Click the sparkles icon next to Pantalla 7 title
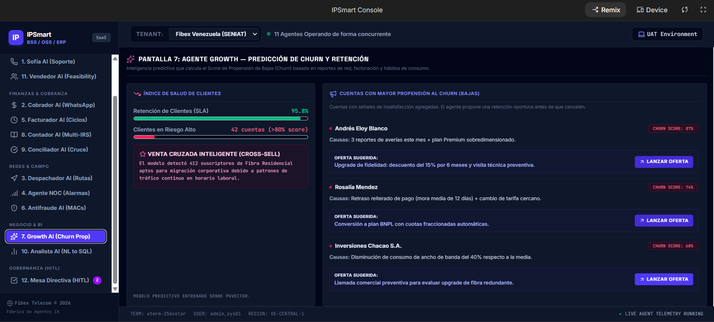This screenshot has width=714, height=322. pyautogui.click(x=131, y=59)
